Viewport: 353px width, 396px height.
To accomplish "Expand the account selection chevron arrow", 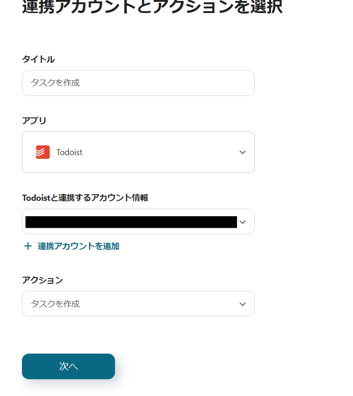I will point(242,222).
